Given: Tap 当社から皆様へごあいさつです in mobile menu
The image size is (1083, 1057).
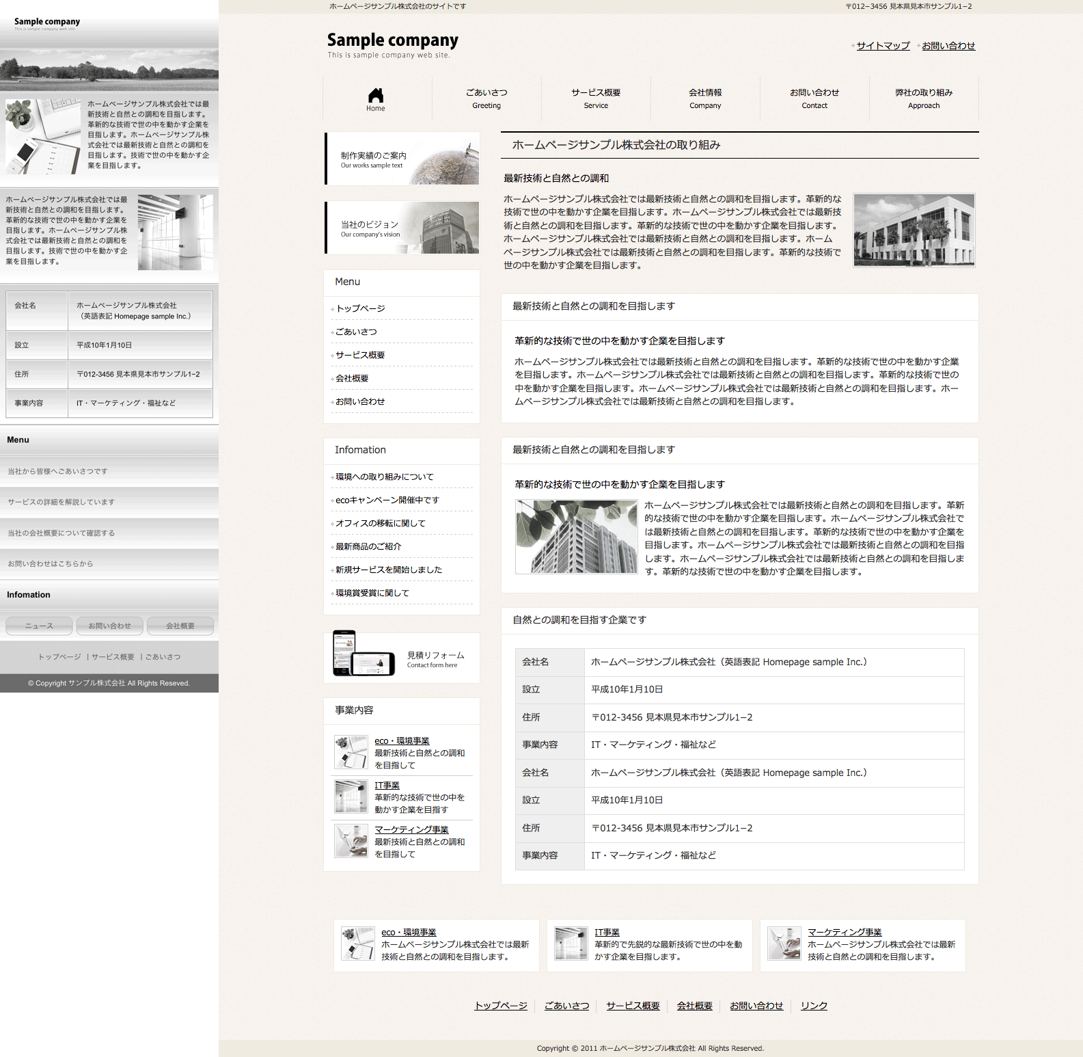Looking at the screenshot, I should point(57,471).
